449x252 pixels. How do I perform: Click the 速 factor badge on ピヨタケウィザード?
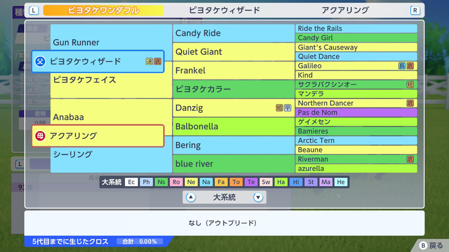150,61
